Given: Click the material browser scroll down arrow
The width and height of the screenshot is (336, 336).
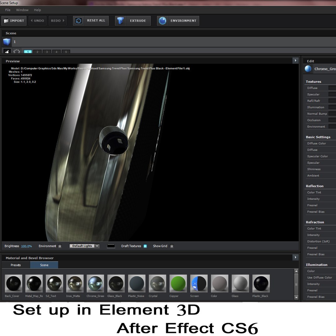Looking at the screenshot, I should pyautogui.click(x=296, y=297).
